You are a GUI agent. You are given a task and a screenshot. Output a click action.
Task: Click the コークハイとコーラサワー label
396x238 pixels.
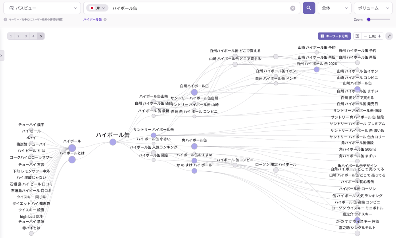[31, 157]
